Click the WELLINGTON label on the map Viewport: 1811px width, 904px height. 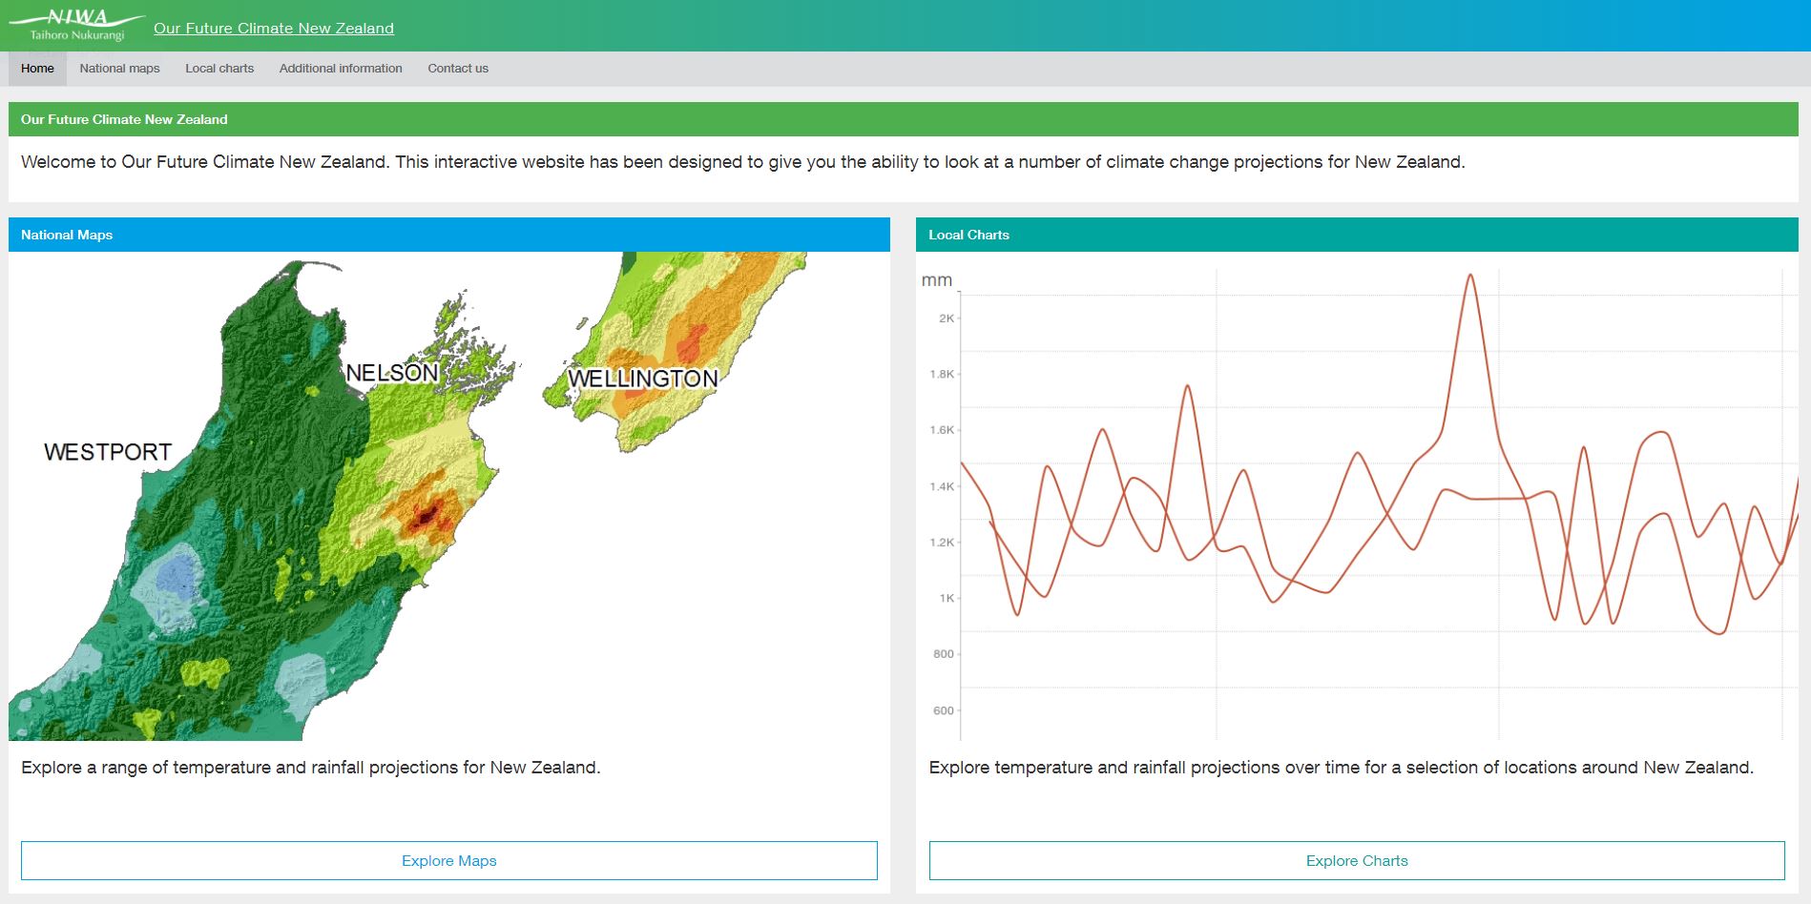pos(642,379)
